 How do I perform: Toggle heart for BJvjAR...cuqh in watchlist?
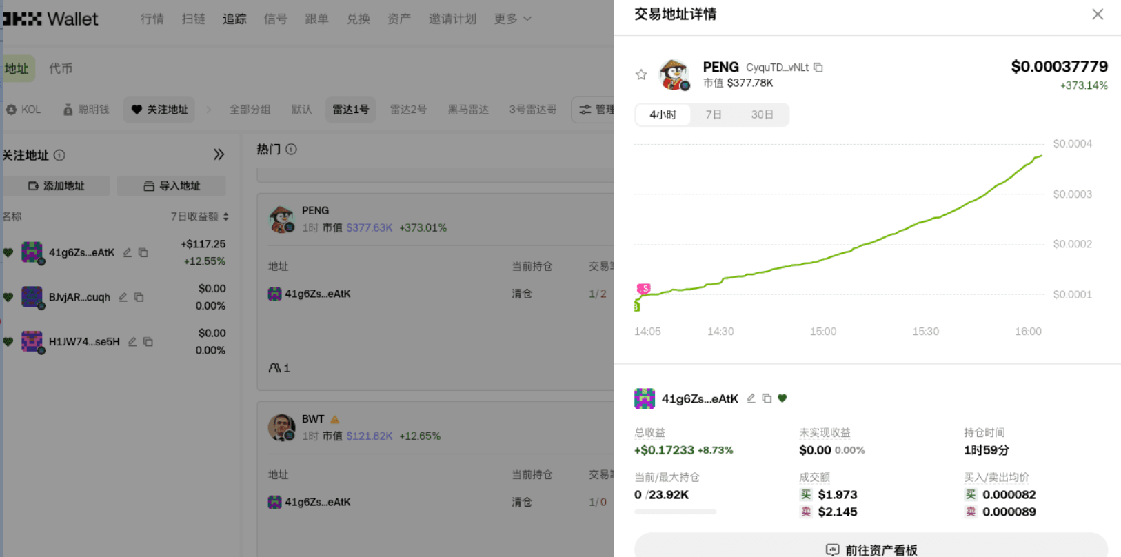(8, 297)
